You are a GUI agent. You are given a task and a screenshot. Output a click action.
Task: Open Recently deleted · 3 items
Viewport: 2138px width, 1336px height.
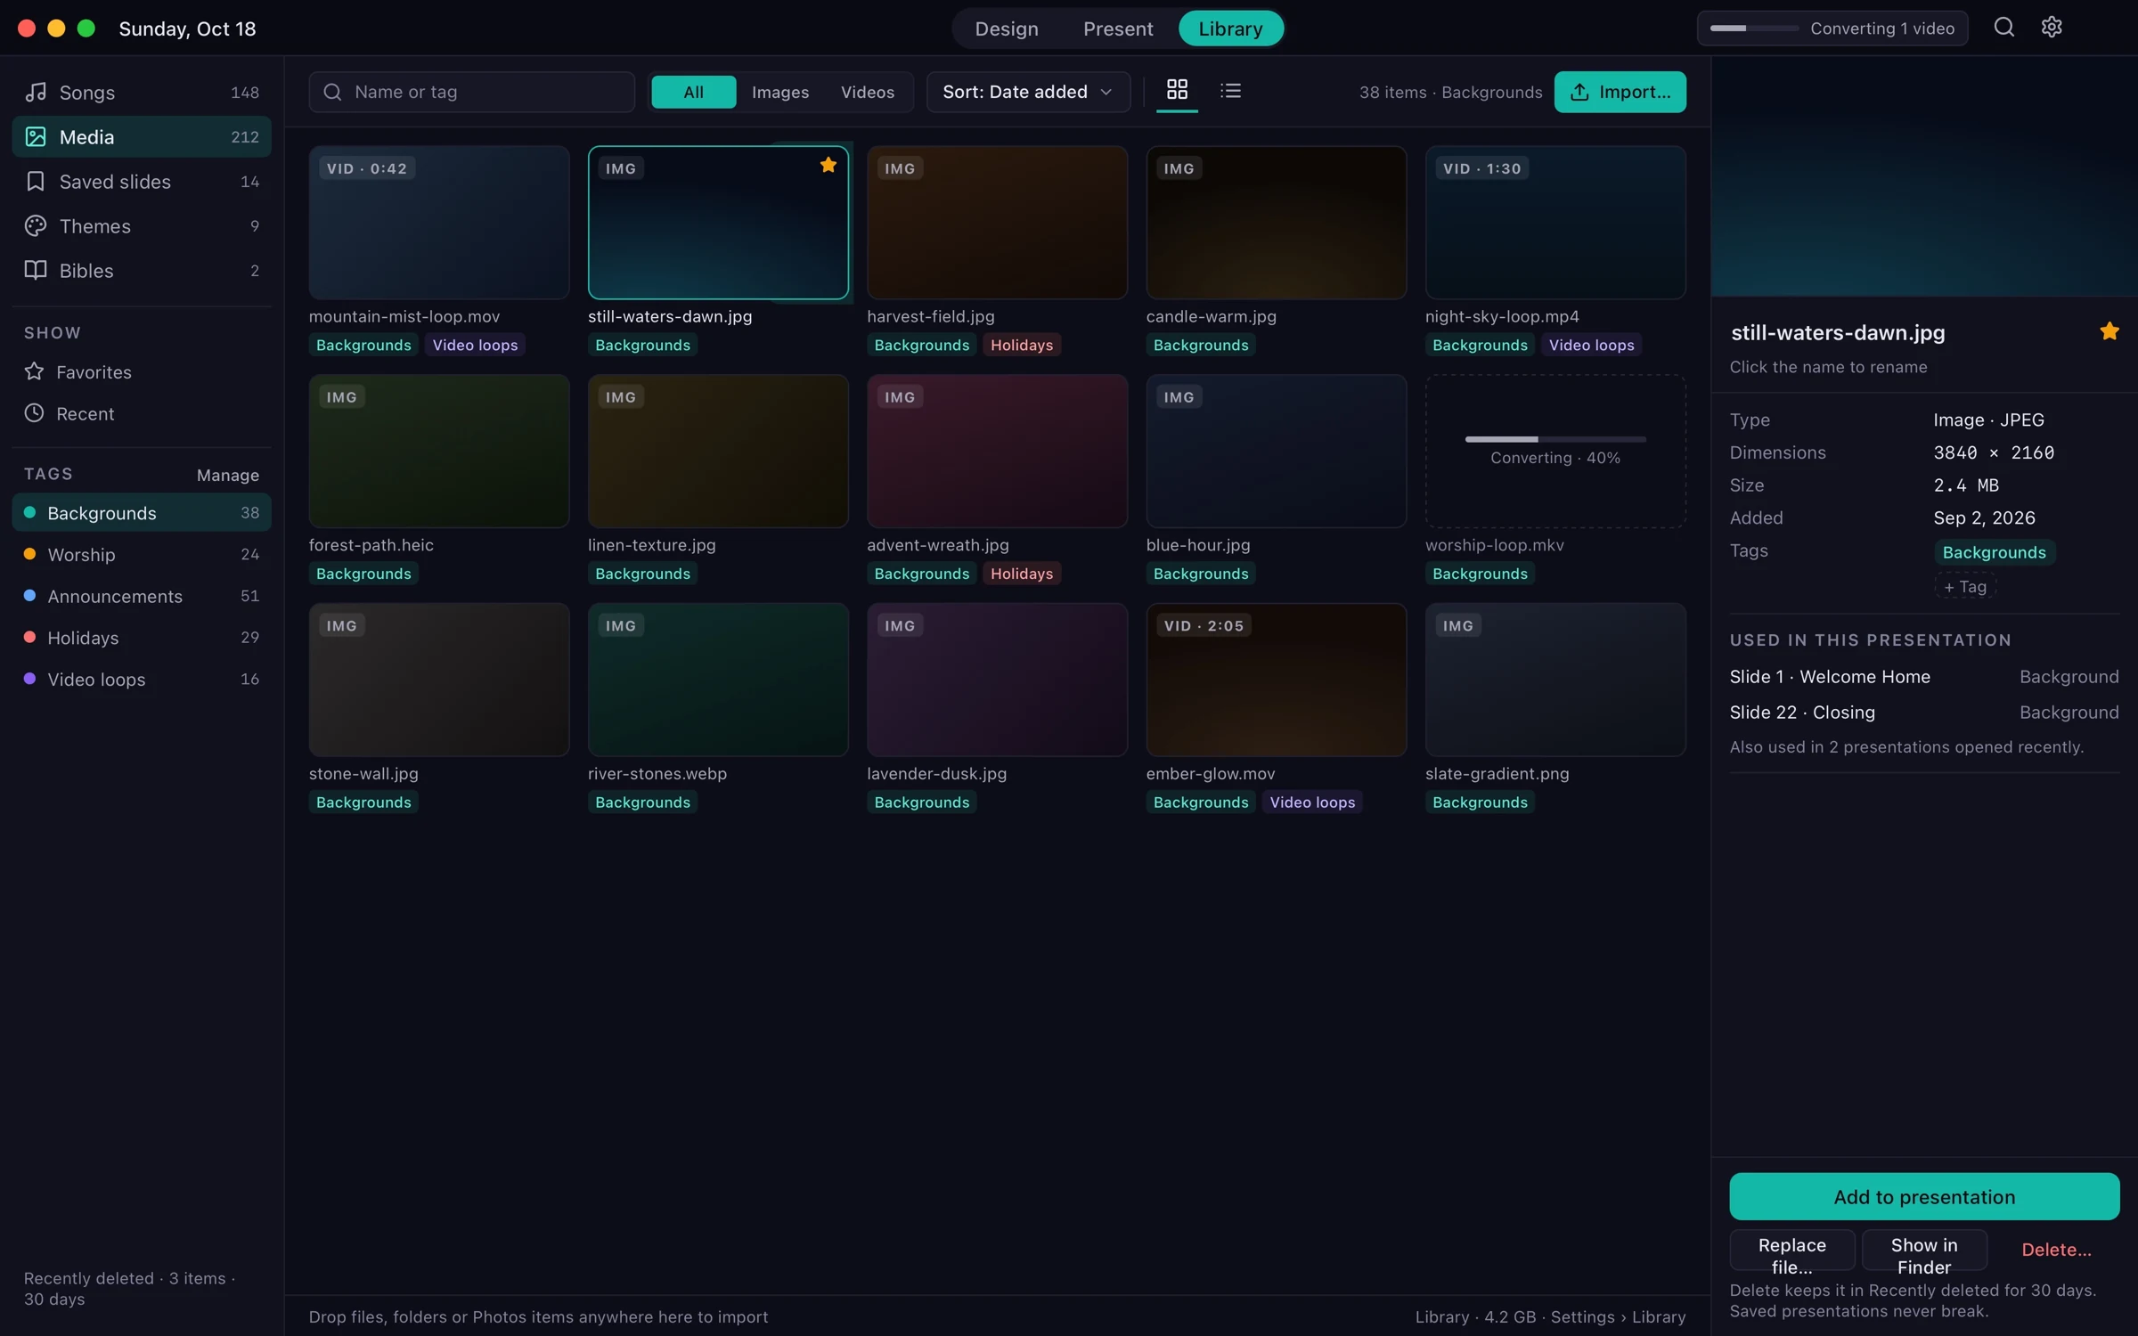[x=129, y=1288]
